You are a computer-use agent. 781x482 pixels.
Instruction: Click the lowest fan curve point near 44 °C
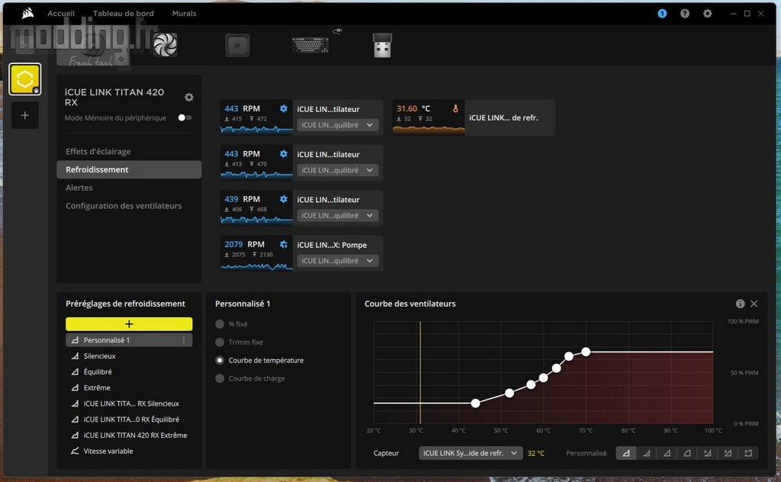point(476,403)
